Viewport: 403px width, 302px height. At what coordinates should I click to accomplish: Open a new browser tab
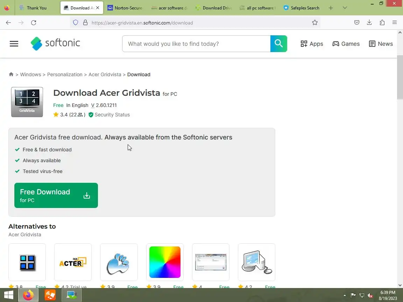(331, 8)
